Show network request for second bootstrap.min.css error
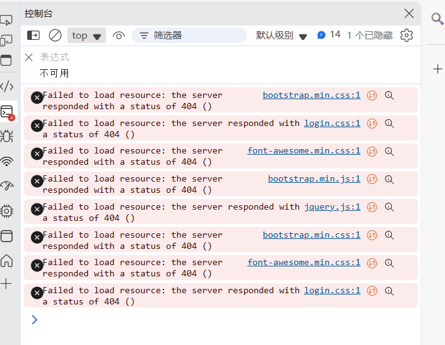Screen dimensions: 445x345 372,235
